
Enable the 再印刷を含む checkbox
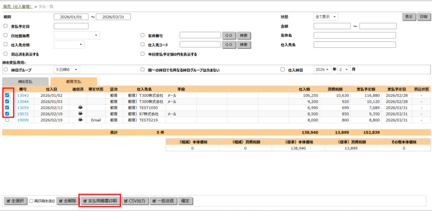click(x=32, y=201)
